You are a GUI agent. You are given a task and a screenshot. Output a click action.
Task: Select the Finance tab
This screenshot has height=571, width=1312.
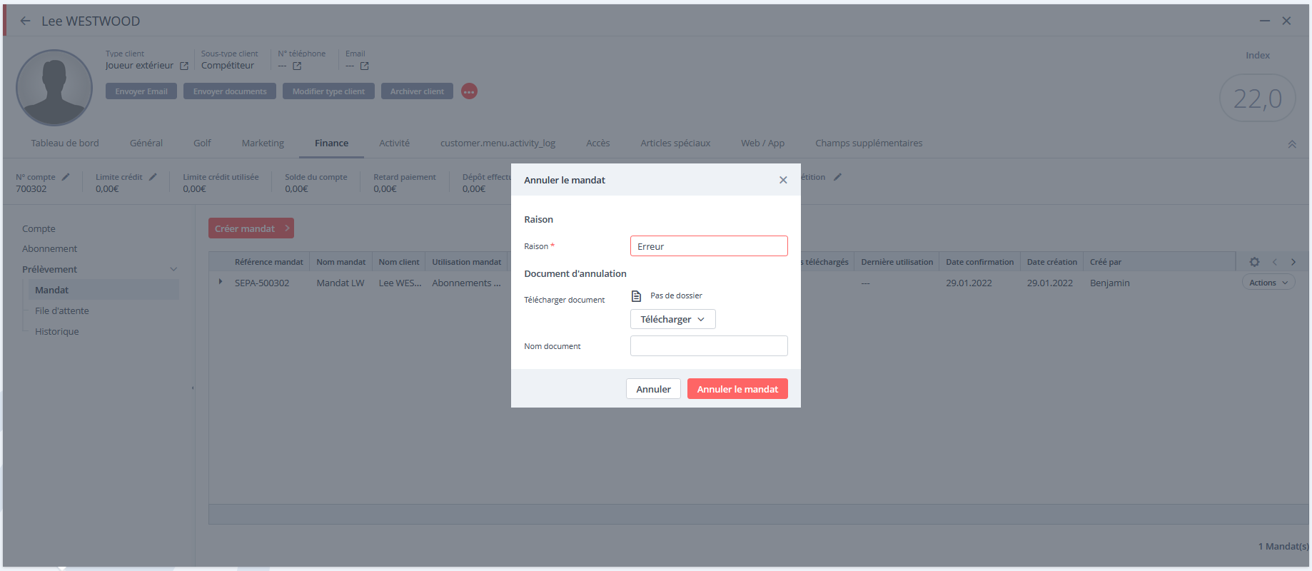(331, 143)
